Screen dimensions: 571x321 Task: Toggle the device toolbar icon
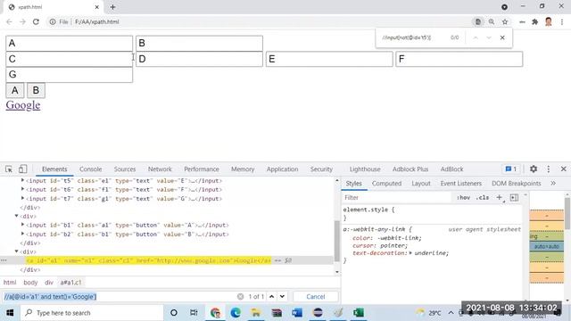click(x=22, y=169)
